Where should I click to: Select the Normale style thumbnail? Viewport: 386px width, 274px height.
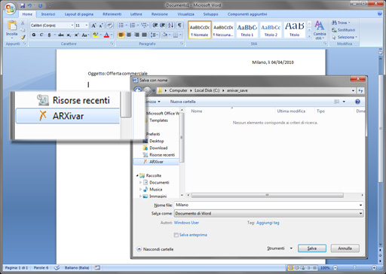(200, 30)
